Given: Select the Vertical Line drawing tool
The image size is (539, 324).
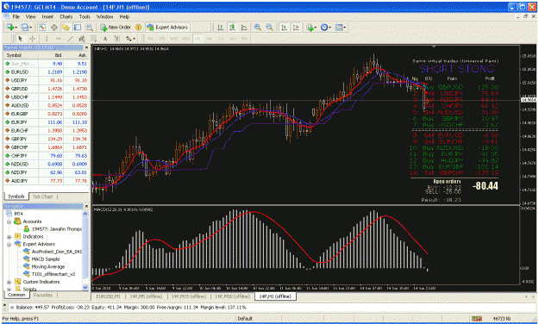Looking at the screenshot, I should tap(47, 39).
